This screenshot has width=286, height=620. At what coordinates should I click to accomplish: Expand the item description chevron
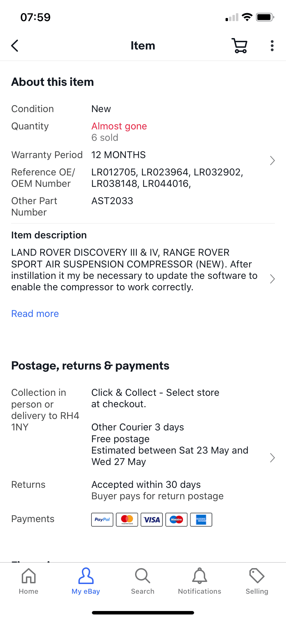272,279
